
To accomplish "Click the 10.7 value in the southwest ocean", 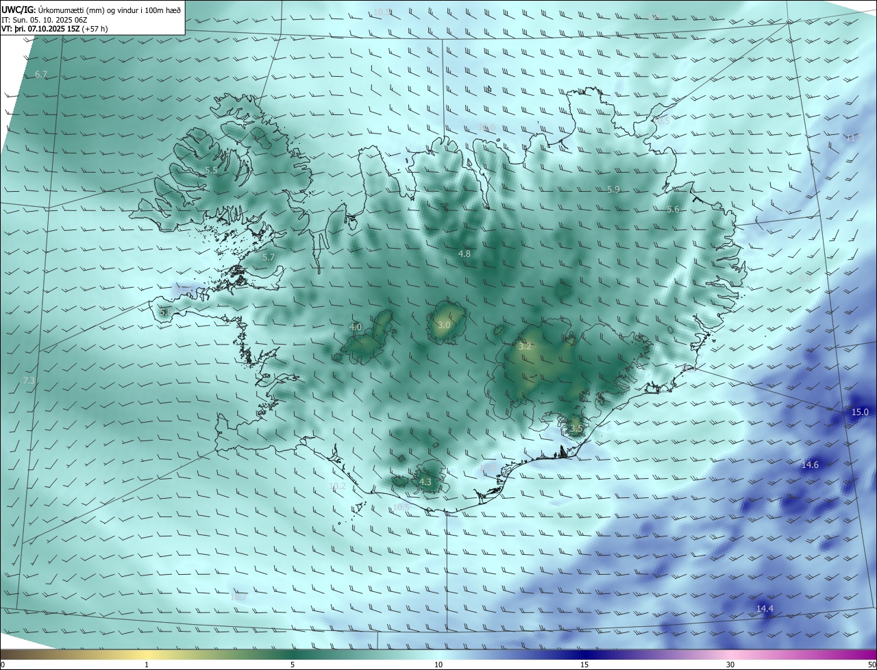I will (x=238, y=597).
